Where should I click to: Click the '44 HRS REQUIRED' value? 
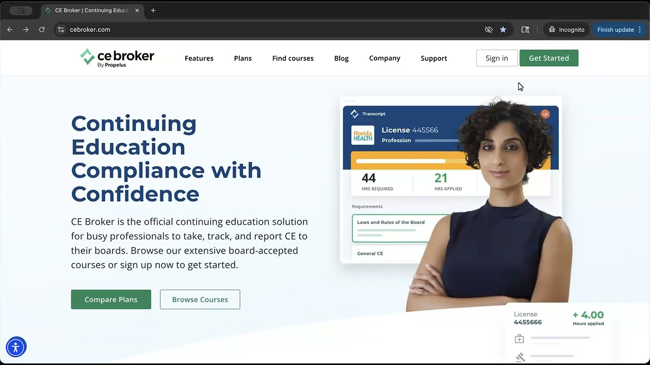click(x=377, y=182)
